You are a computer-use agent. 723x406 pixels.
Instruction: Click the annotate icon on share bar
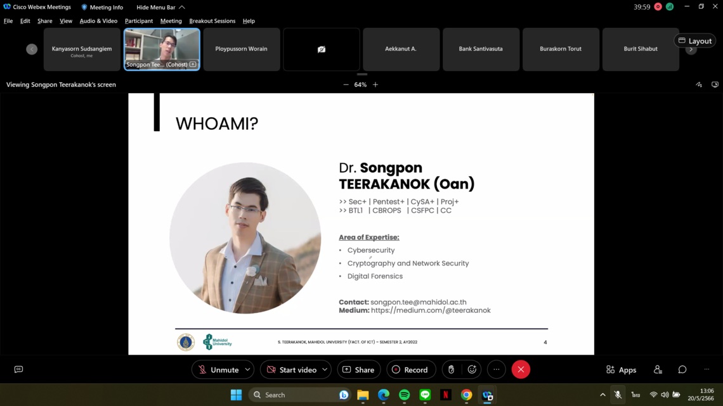(699, 85)
